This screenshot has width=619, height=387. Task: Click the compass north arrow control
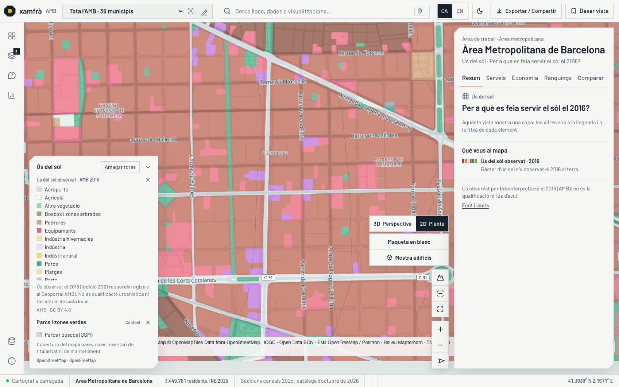click(440, 361)
